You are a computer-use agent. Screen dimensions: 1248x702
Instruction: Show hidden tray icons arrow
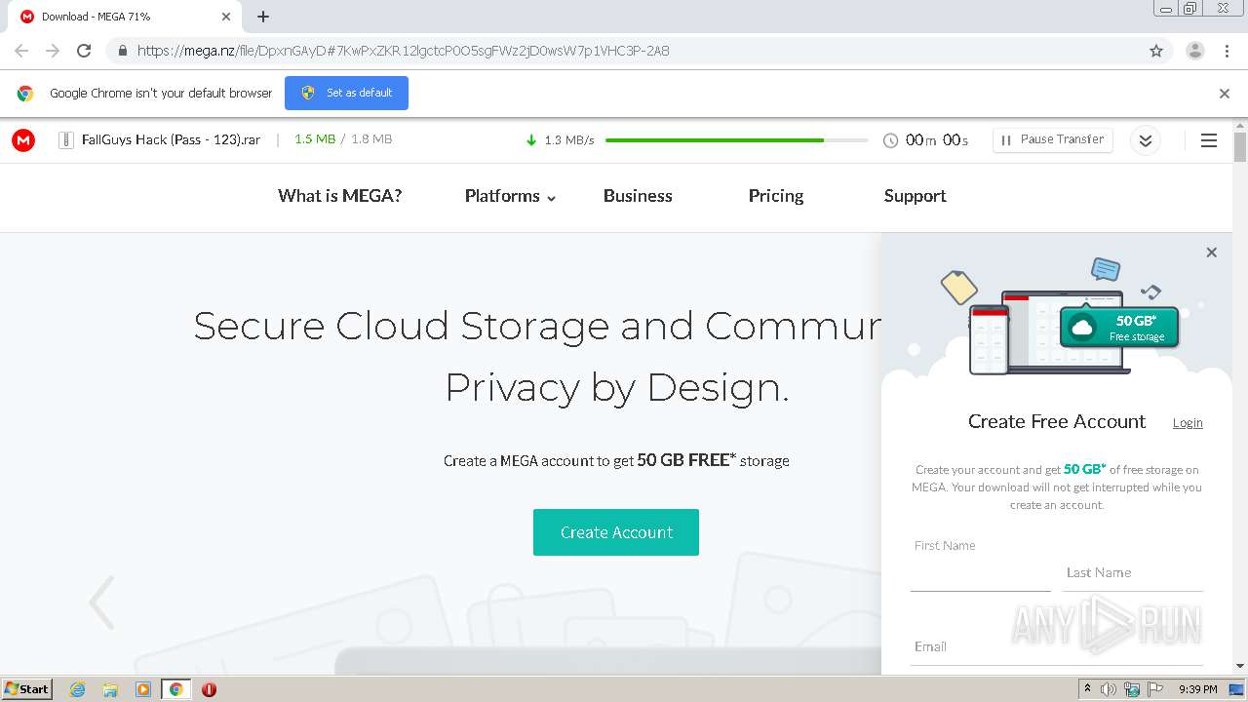pos(1087,689)
